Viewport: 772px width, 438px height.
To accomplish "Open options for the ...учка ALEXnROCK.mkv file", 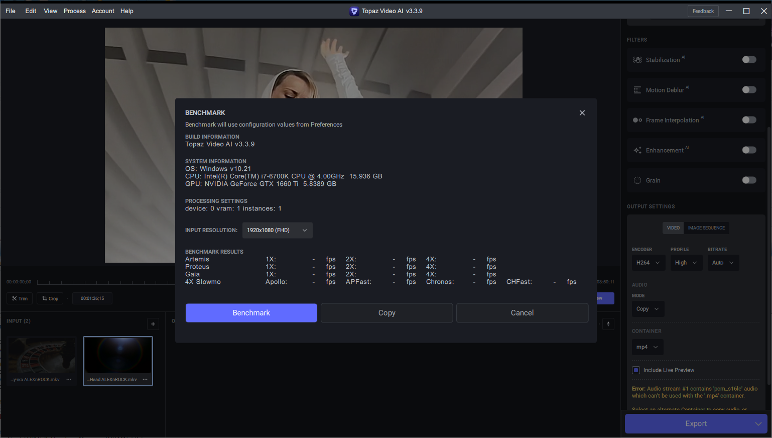I will [x=69, y=379].
